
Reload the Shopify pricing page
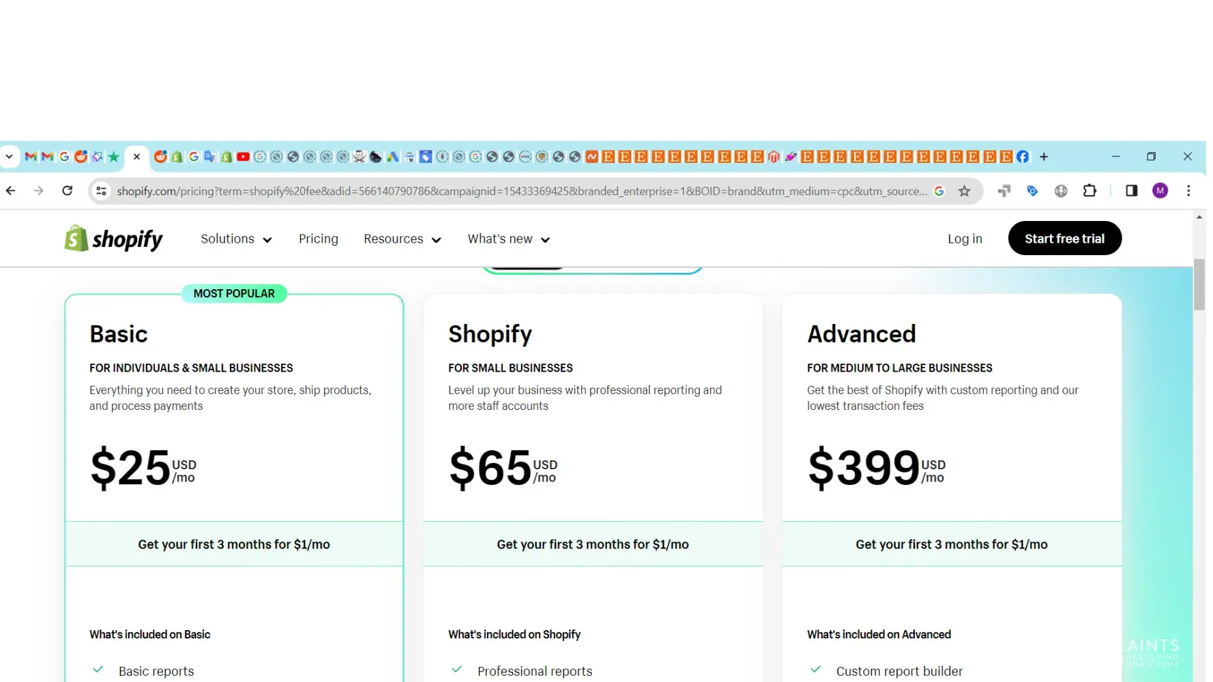click(67, 191)
